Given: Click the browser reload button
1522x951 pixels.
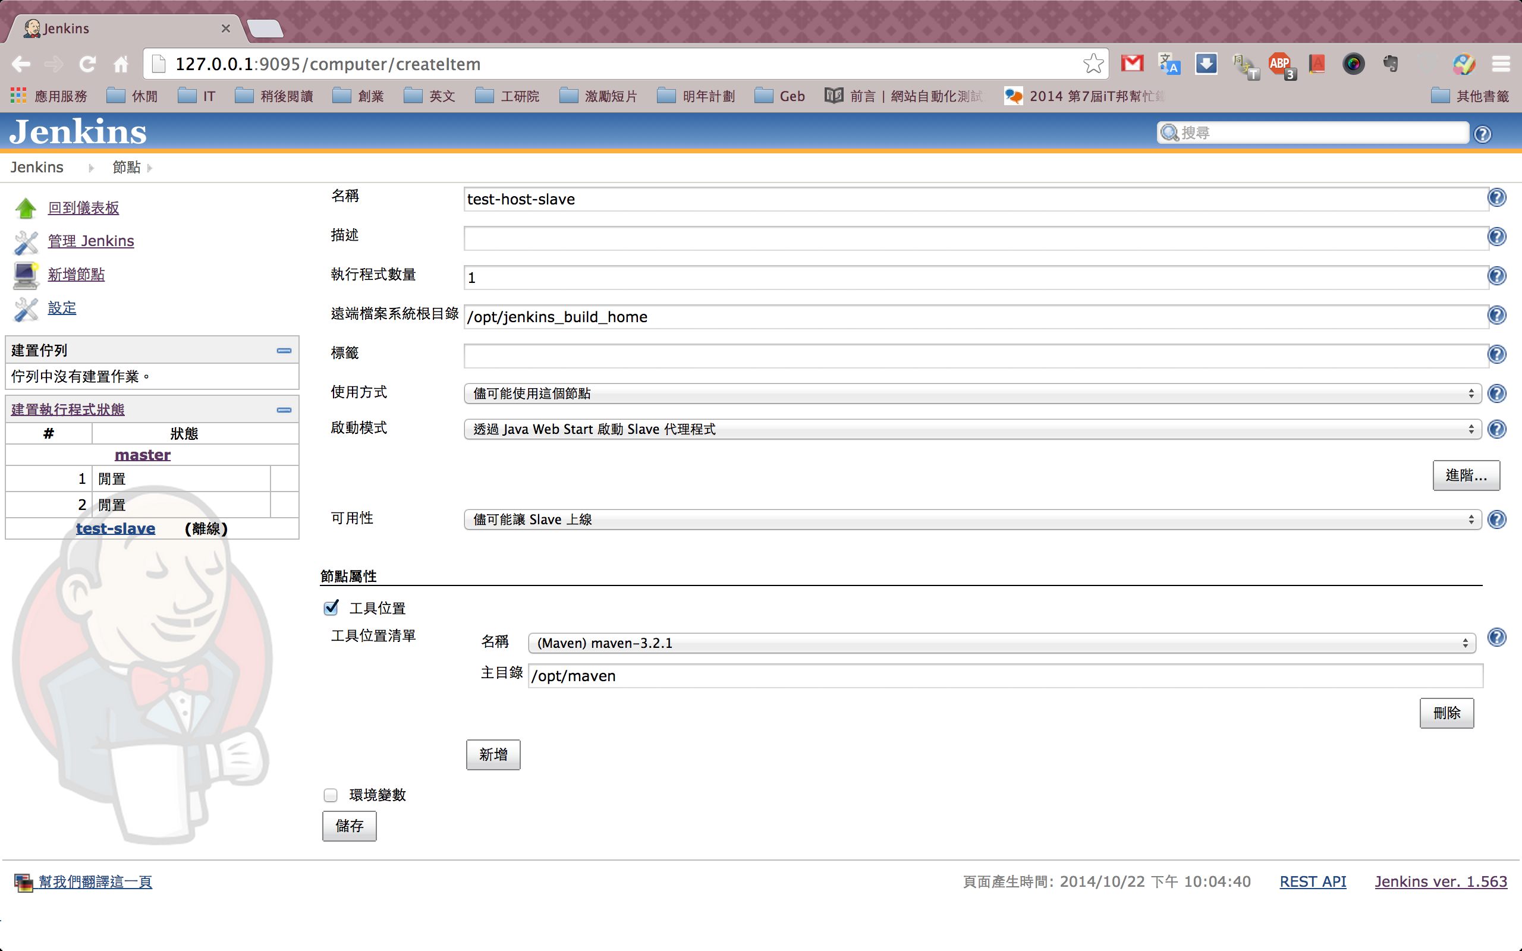Looking at the screenshot, I should tap(87, 64).
